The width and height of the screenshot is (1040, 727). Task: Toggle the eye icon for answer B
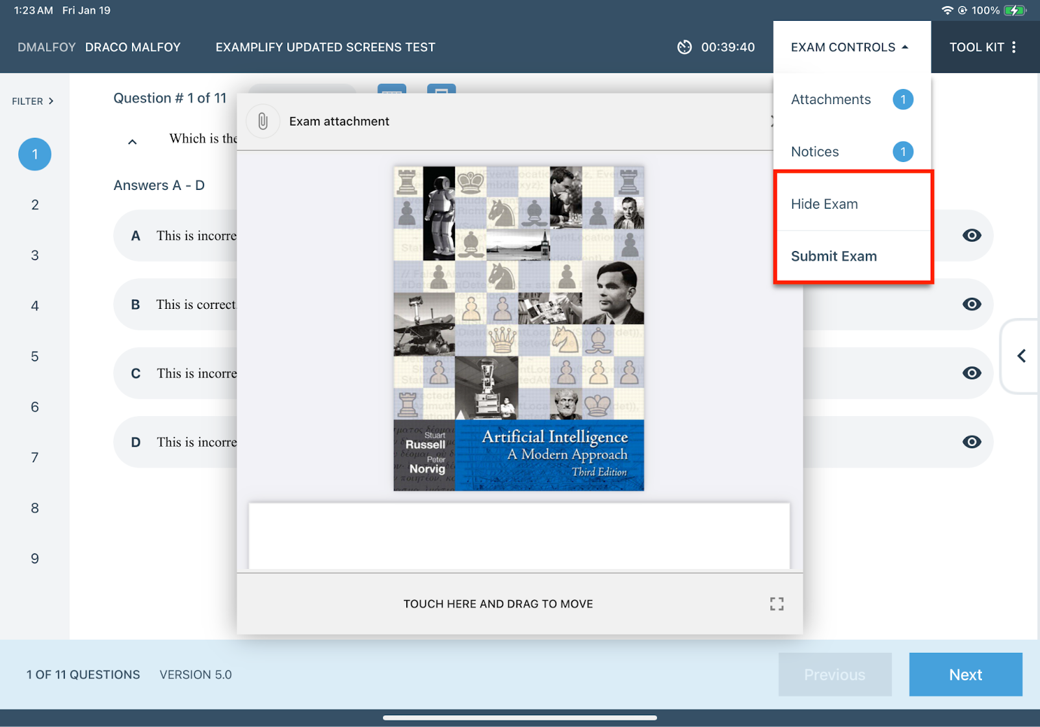pos(972,304)
